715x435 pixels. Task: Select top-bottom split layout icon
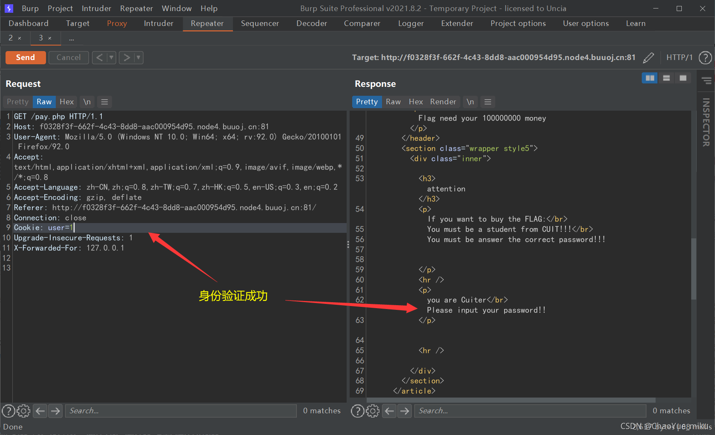(666, 78)
